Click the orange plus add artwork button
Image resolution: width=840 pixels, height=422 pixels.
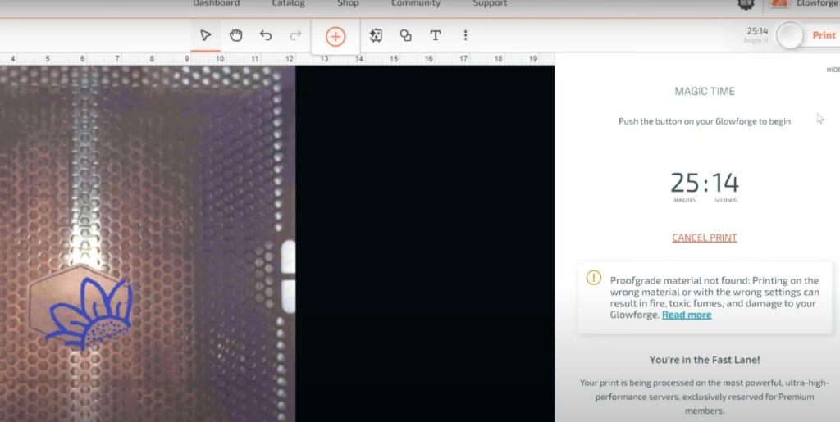336,36
